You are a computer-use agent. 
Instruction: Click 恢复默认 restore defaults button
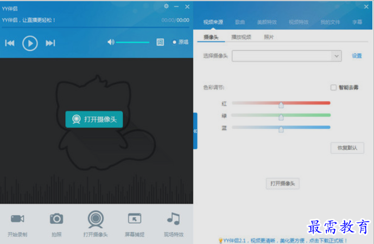pyautogui.click(x=347, y=148)
